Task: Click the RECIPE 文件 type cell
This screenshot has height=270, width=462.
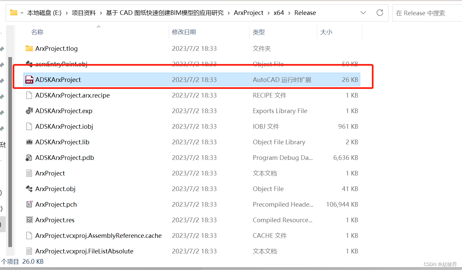Action: click(269, 95)
